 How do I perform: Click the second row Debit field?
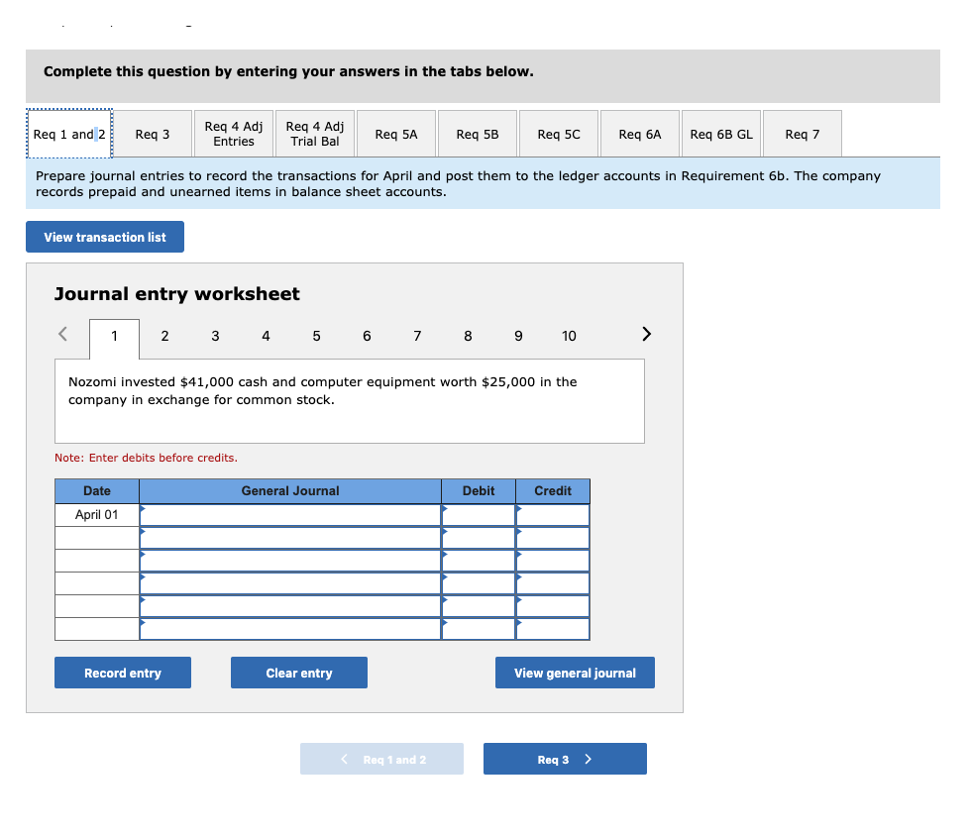tap(479, 538)
